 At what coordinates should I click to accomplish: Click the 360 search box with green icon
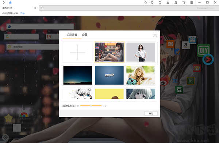(22, 37)
